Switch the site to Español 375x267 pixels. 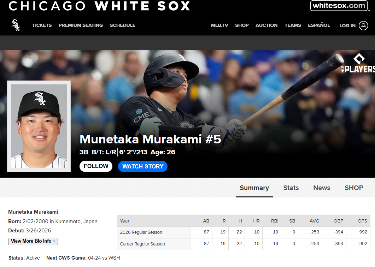[x=319, y=25]
